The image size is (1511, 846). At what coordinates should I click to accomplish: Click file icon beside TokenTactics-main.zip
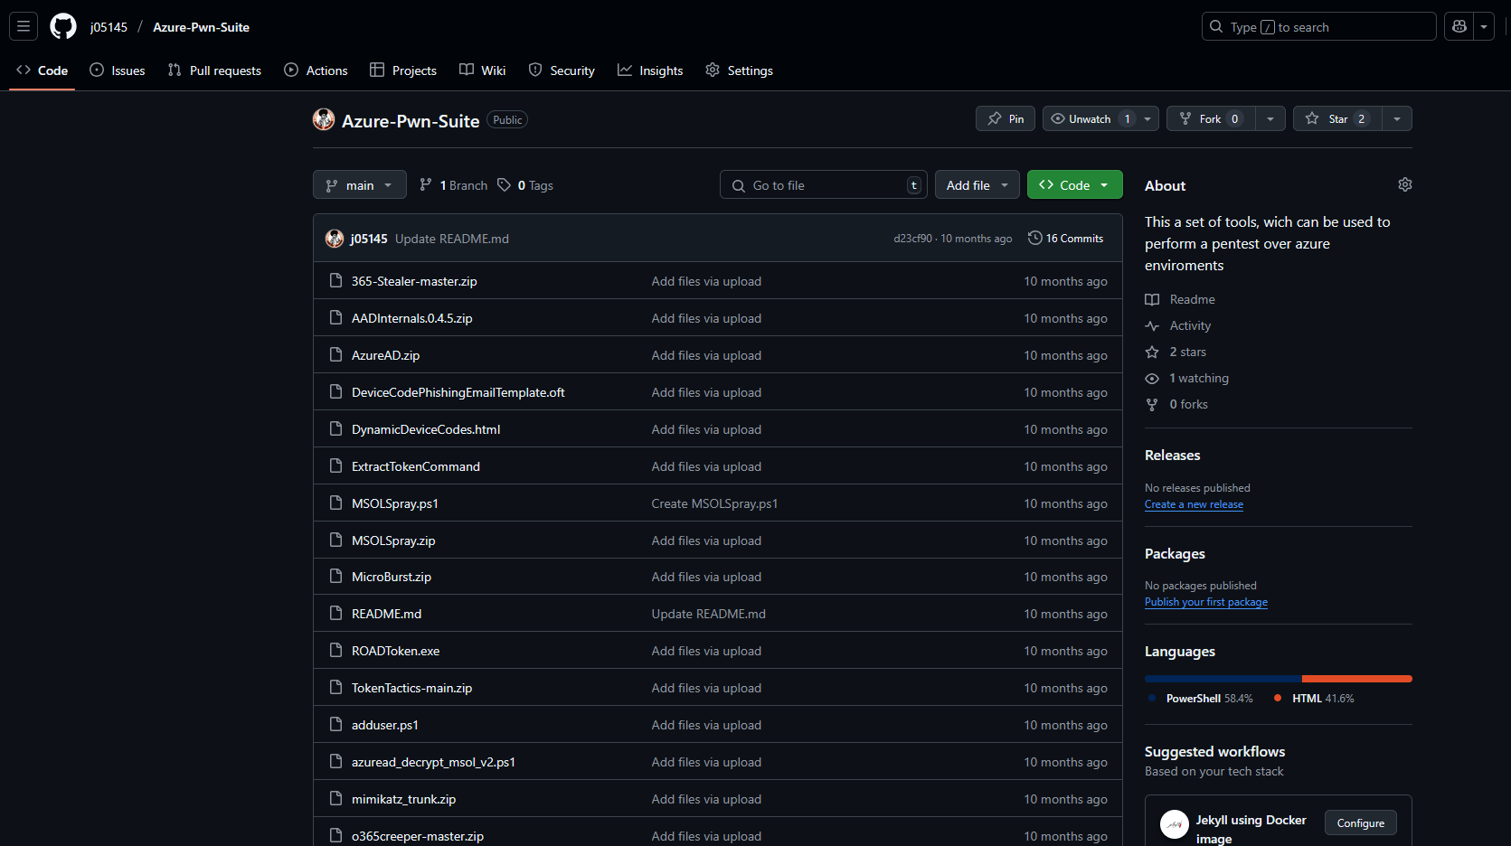335,687
